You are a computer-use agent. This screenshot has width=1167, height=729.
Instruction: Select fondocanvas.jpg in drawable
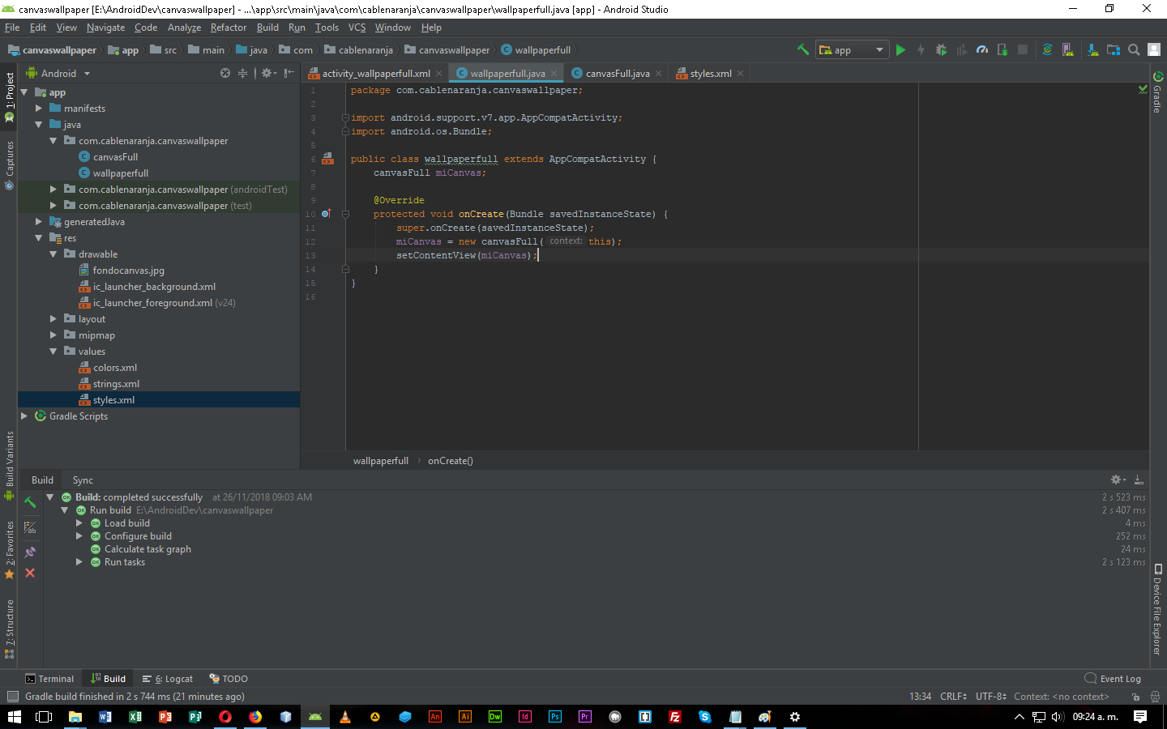(128, 271)
